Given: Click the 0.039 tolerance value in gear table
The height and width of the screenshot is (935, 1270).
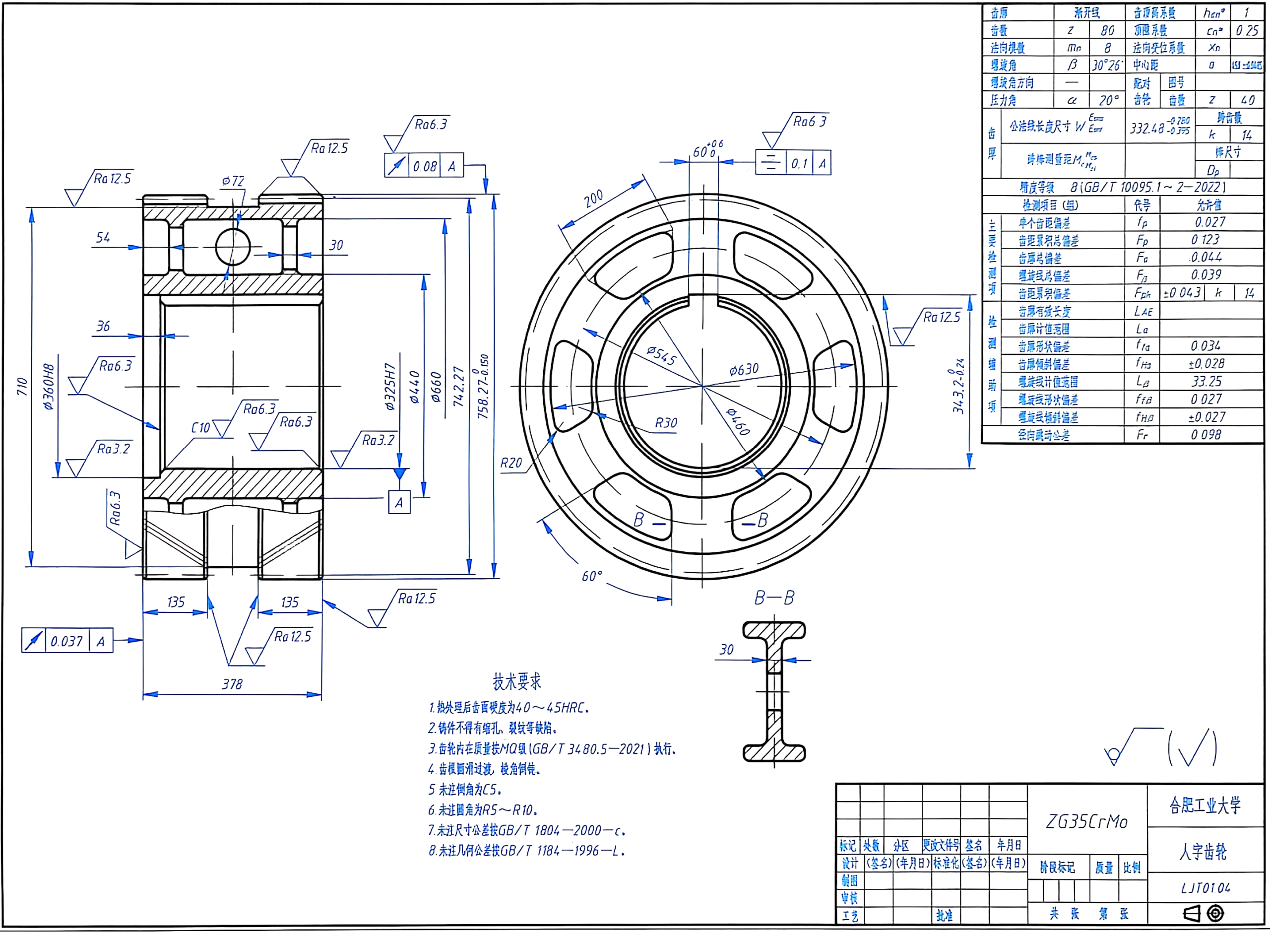Looking at the screenshot, I should tap(1206, 274).
